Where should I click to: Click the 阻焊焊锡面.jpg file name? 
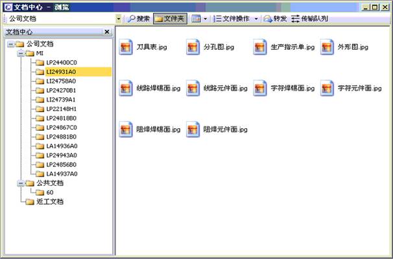(x=158, y=129)
